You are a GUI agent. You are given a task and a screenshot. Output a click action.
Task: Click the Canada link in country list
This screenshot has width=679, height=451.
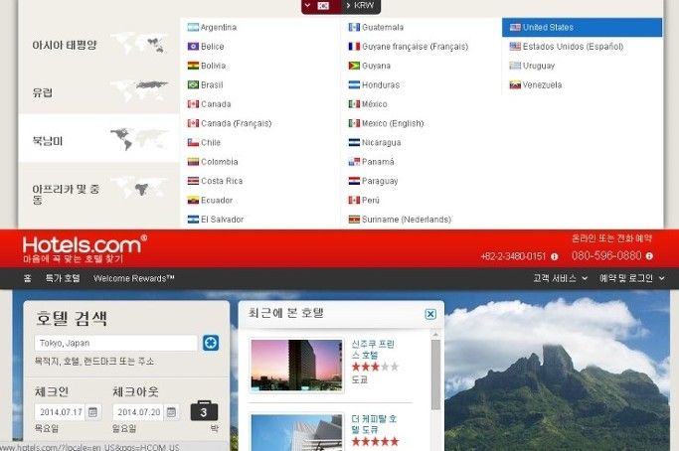(216, 104)
